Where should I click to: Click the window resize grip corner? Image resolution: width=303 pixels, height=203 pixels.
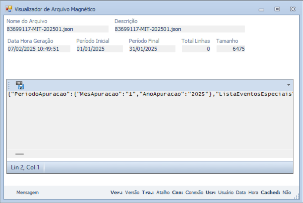tap(297, 196)
